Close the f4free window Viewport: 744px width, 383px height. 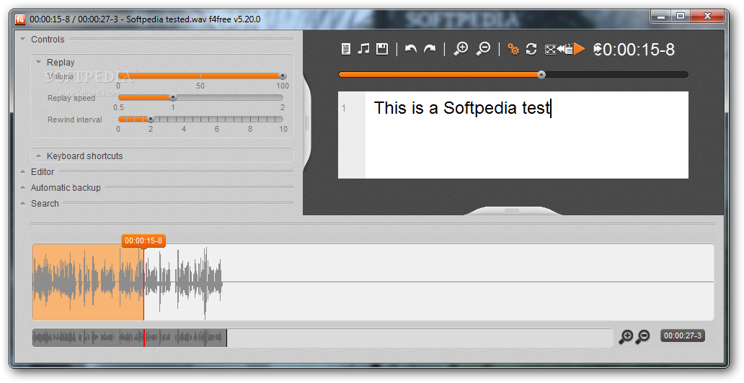tap(707, 16)
